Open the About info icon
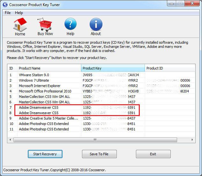Viewport: 202px width, 176px height. pyautogui.click(x=96, y=24)
